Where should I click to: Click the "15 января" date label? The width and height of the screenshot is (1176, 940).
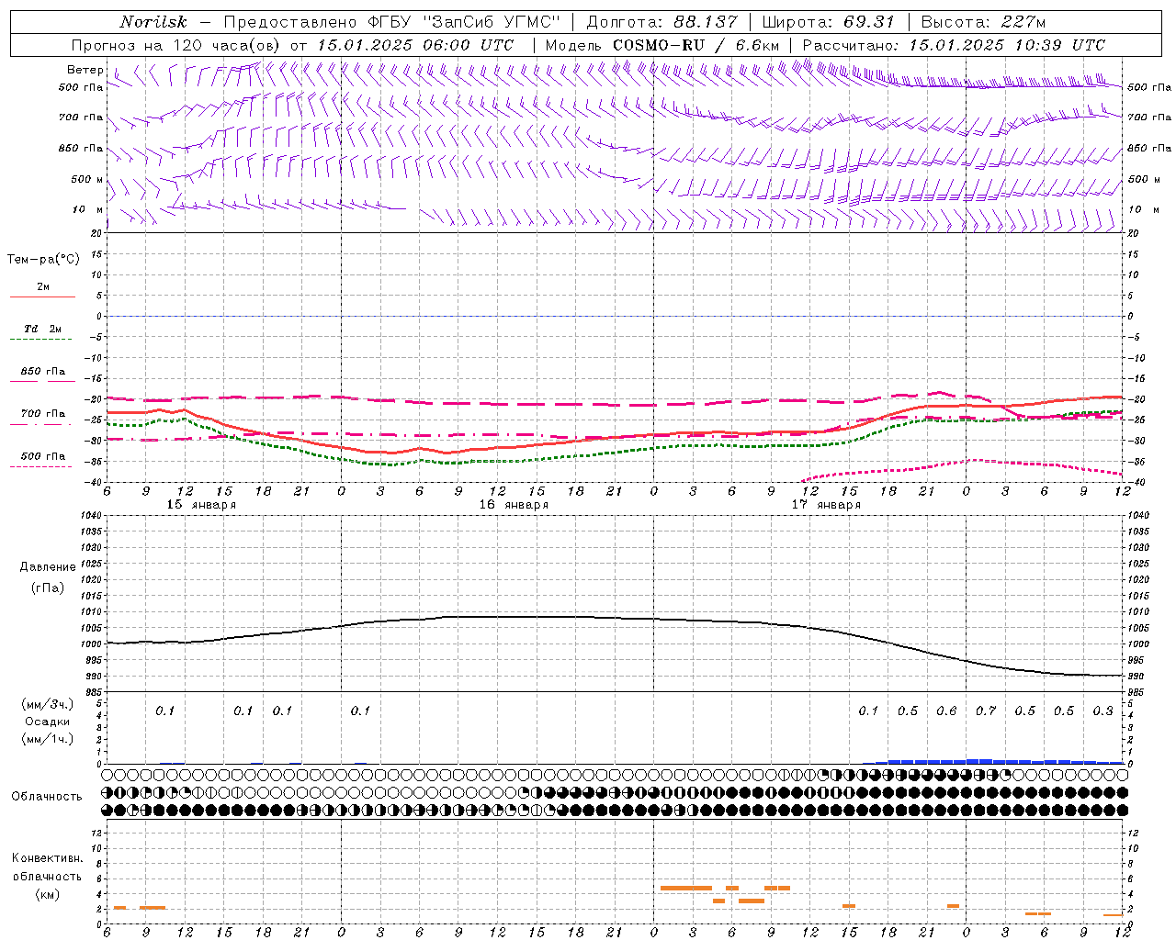tap(201, 505)
